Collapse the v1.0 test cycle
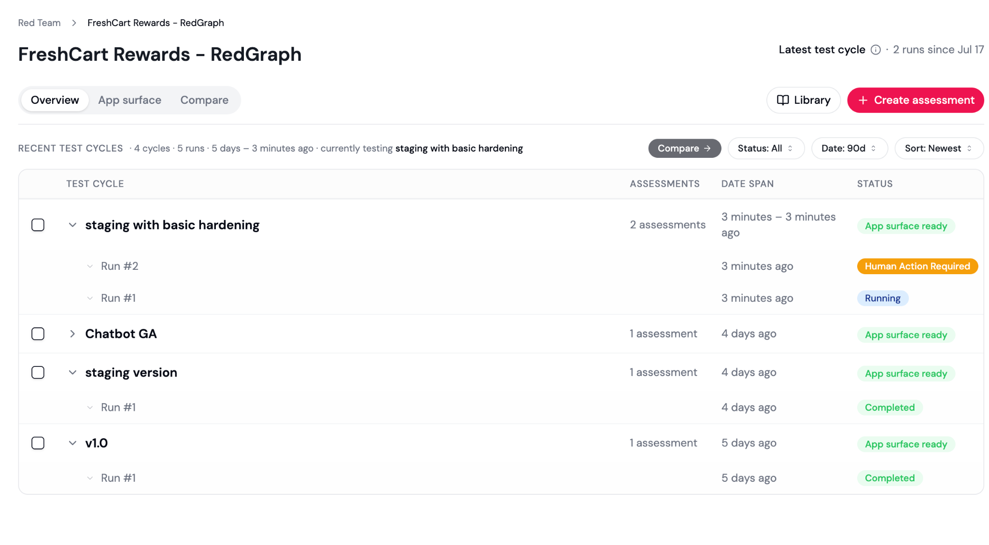This screenshot has width=989, height=545. (72, 443)
